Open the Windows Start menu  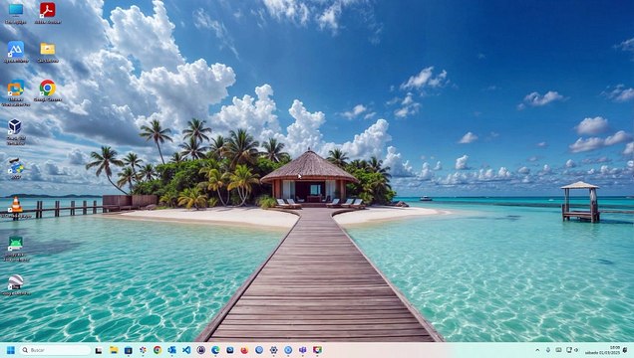pyautogui.click(x=11, y=350)
